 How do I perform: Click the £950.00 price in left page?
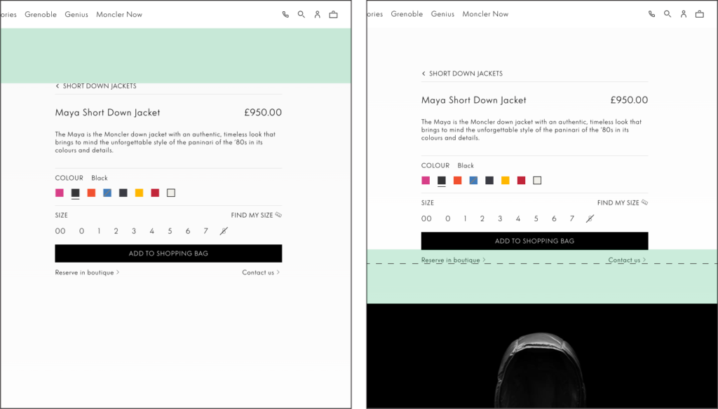pos(263,113)
